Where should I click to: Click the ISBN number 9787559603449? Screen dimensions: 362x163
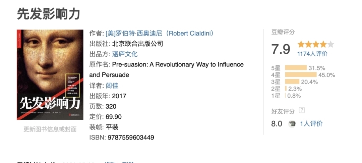point(131,138)
